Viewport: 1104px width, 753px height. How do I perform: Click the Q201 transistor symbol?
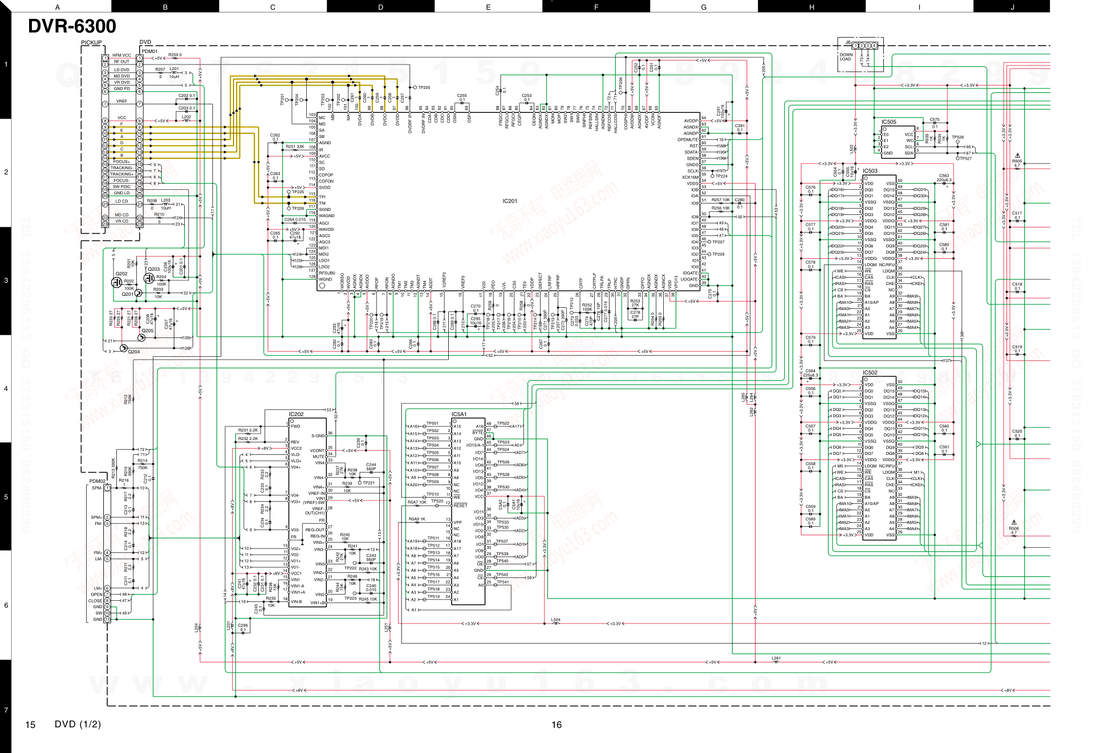[139, 293]
